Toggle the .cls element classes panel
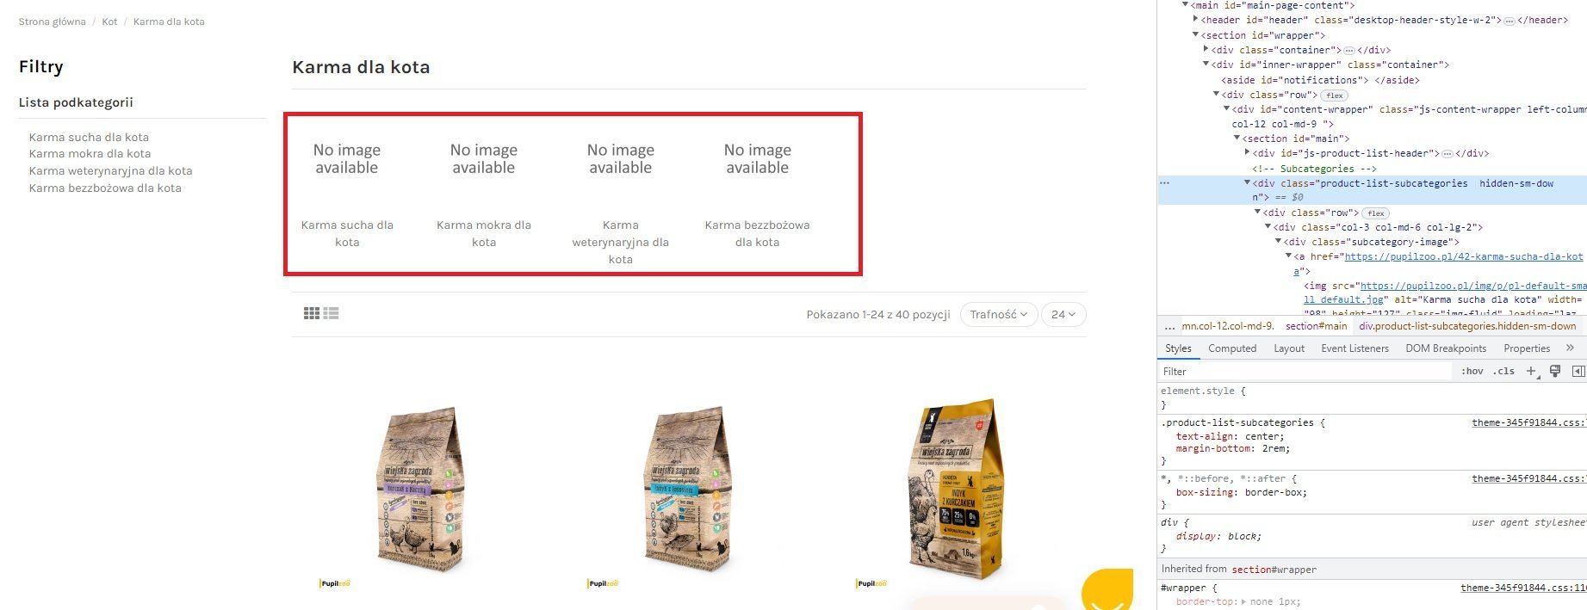Viewport: 1587px width, 610px height. [x=1504, y=371]
